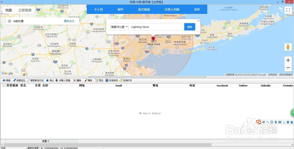
Task: Click the Sogou punctuation toggle icon
Action: pos(268,122)
